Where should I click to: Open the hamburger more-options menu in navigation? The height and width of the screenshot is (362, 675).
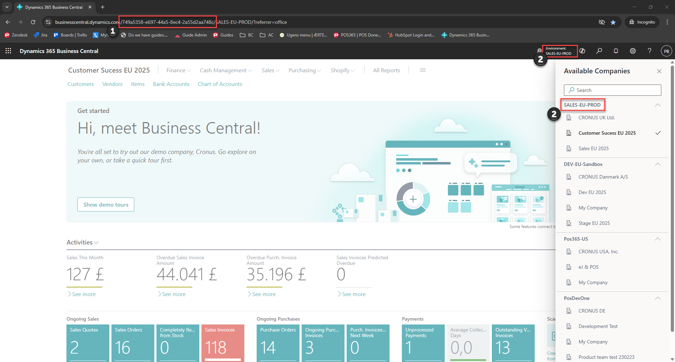point(423,70)
